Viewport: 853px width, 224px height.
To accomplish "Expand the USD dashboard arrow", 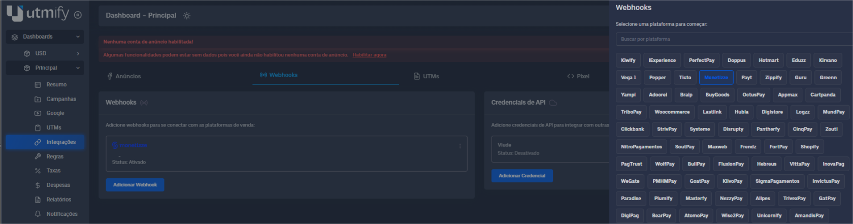I will tap(78, 53).
